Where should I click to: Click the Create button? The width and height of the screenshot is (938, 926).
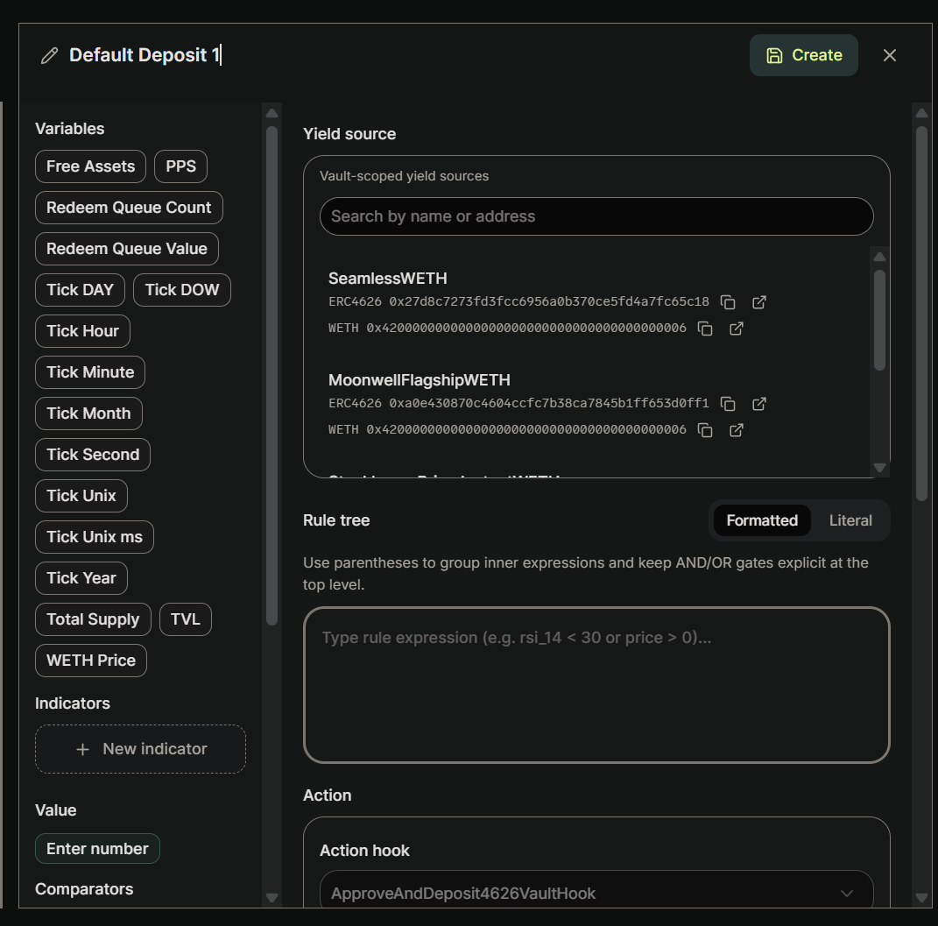point(803,55)
